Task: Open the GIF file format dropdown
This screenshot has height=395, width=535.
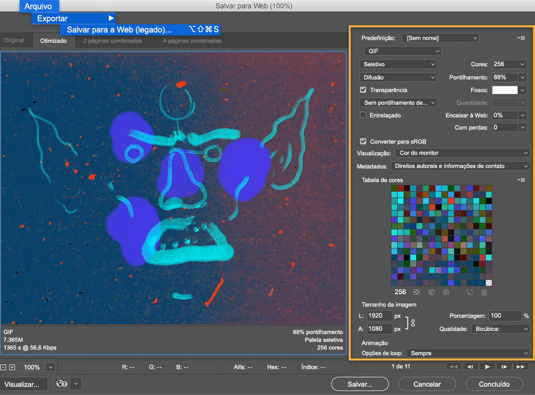Action: point(403,51)
